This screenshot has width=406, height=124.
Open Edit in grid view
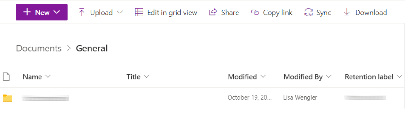[x=166, y=13]
